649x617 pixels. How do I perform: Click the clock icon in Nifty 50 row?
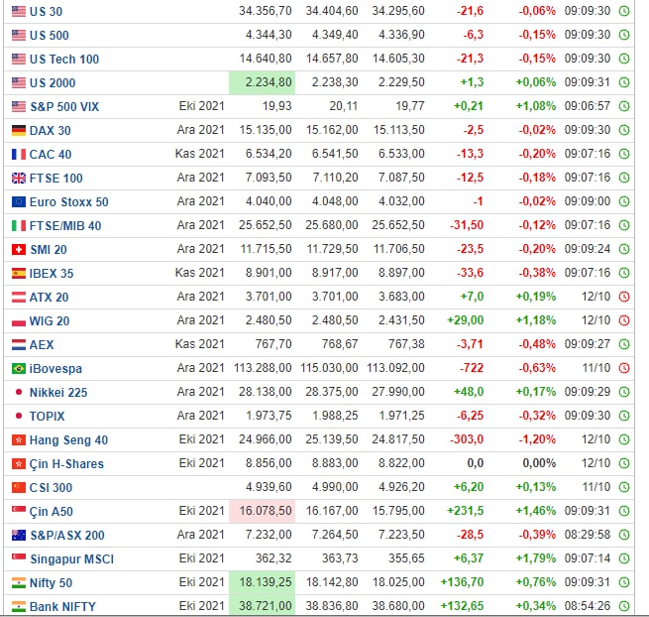click(x=624, y=582)
